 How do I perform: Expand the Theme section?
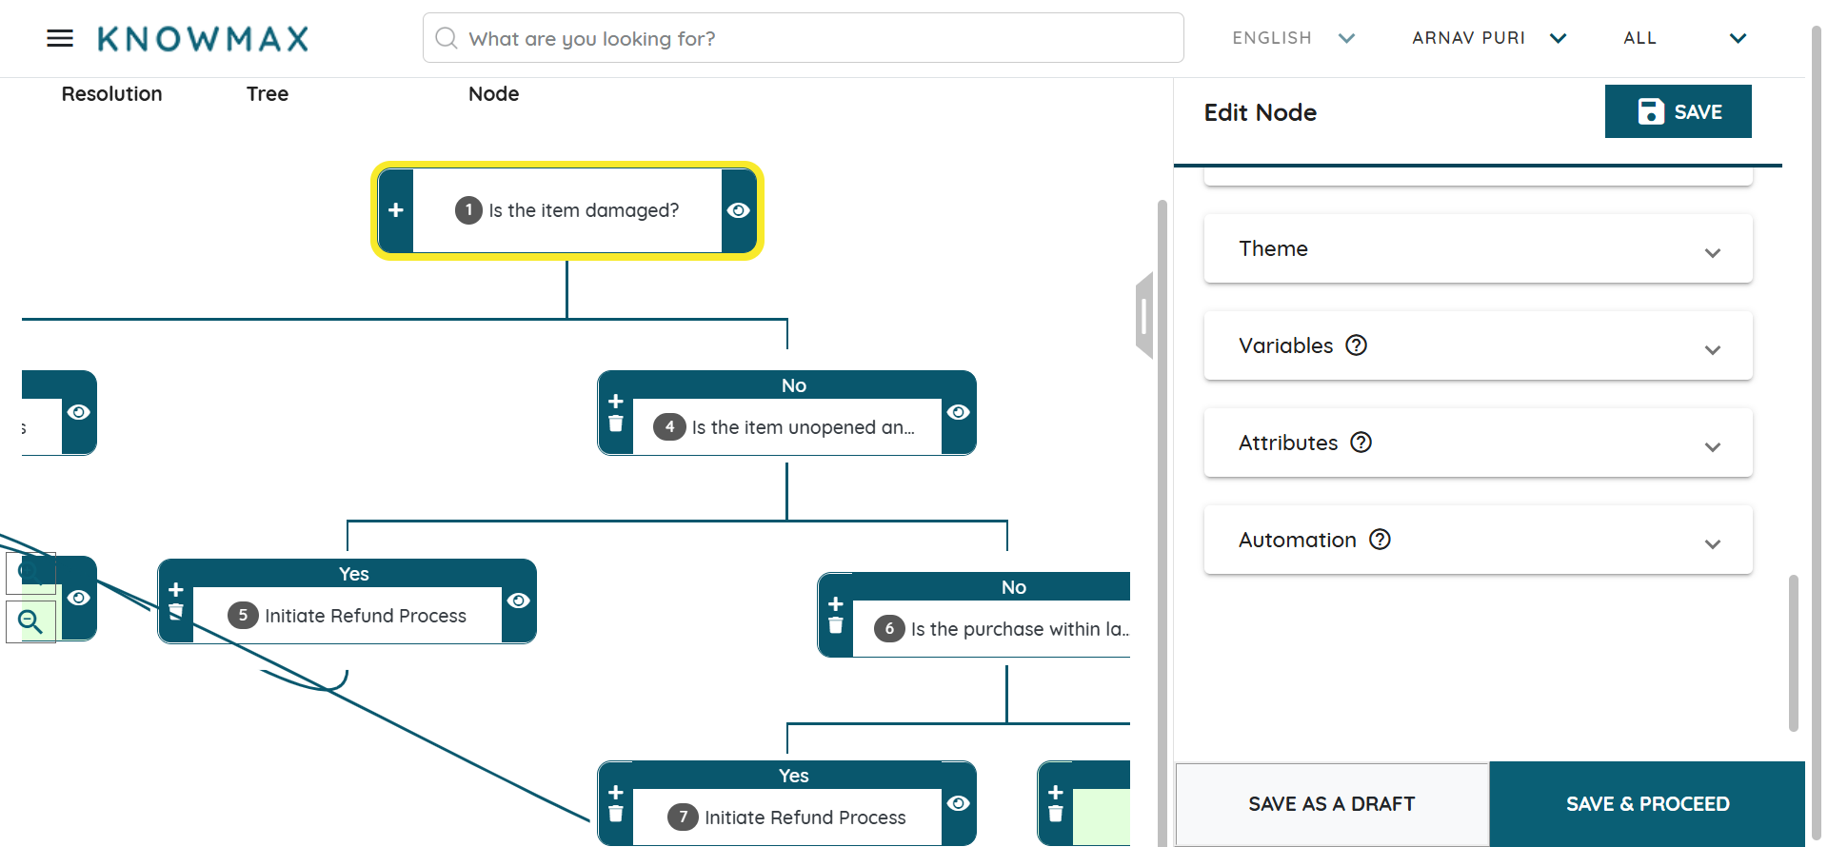point(1478,249)
